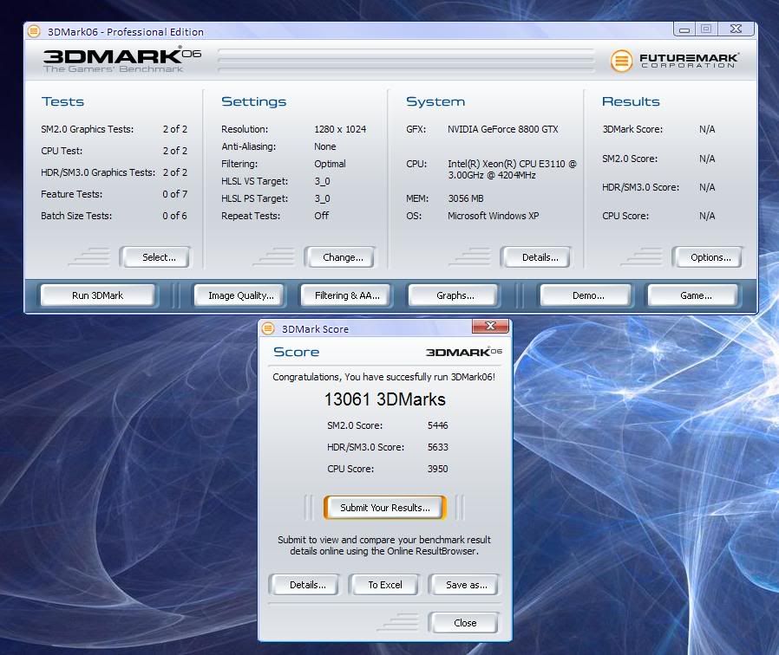Select the SM2.0 Score value 5446
Image resolution: width=779 pixels, height=655 pixels.
point(438,425)
